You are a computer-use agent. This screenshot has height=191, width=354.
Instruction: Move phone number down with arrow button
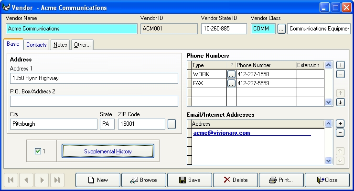tap(340, 102)
